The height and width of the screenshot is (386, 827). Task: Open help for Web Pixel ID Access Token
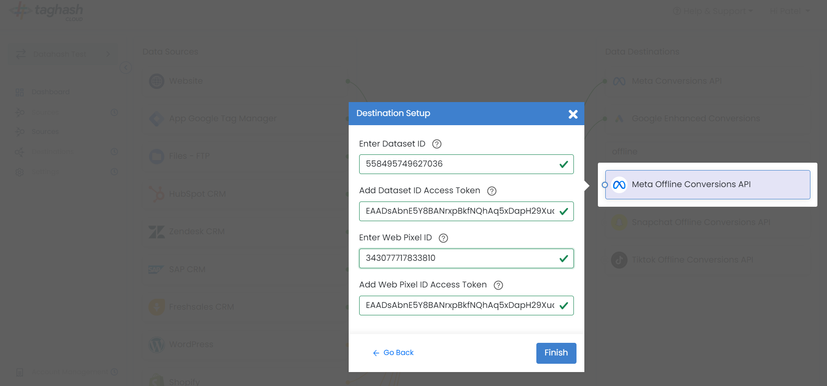coord(498,285)
